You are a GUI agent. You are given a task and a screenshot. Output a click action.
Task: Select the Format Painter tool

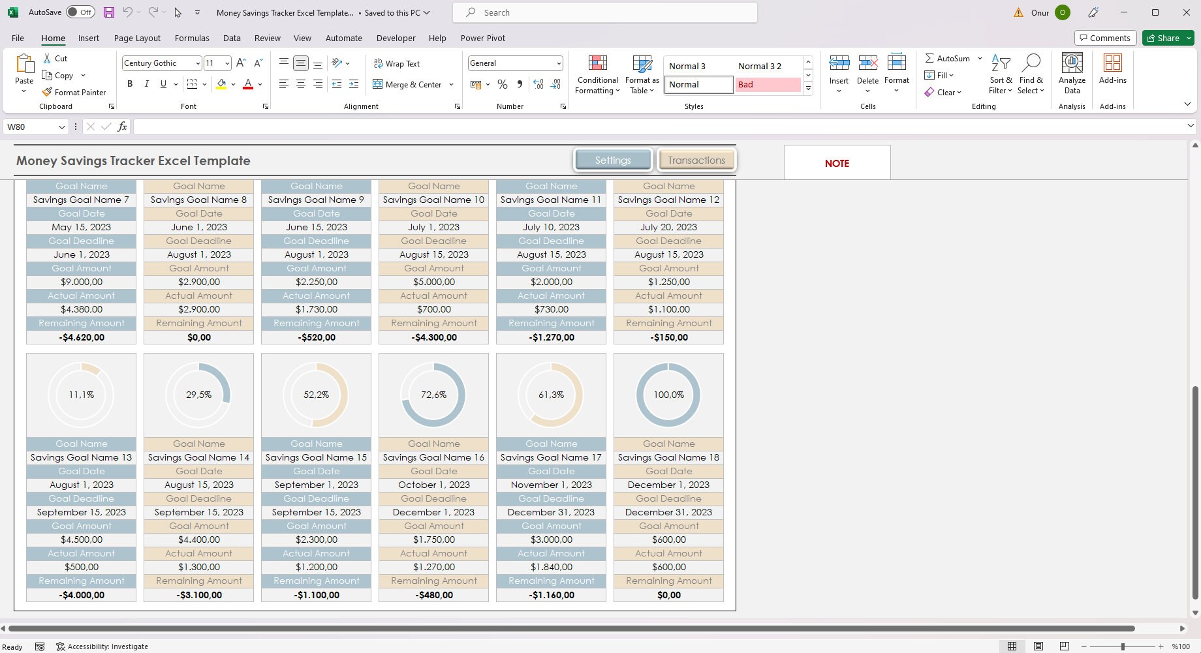(x=74, y=92)
